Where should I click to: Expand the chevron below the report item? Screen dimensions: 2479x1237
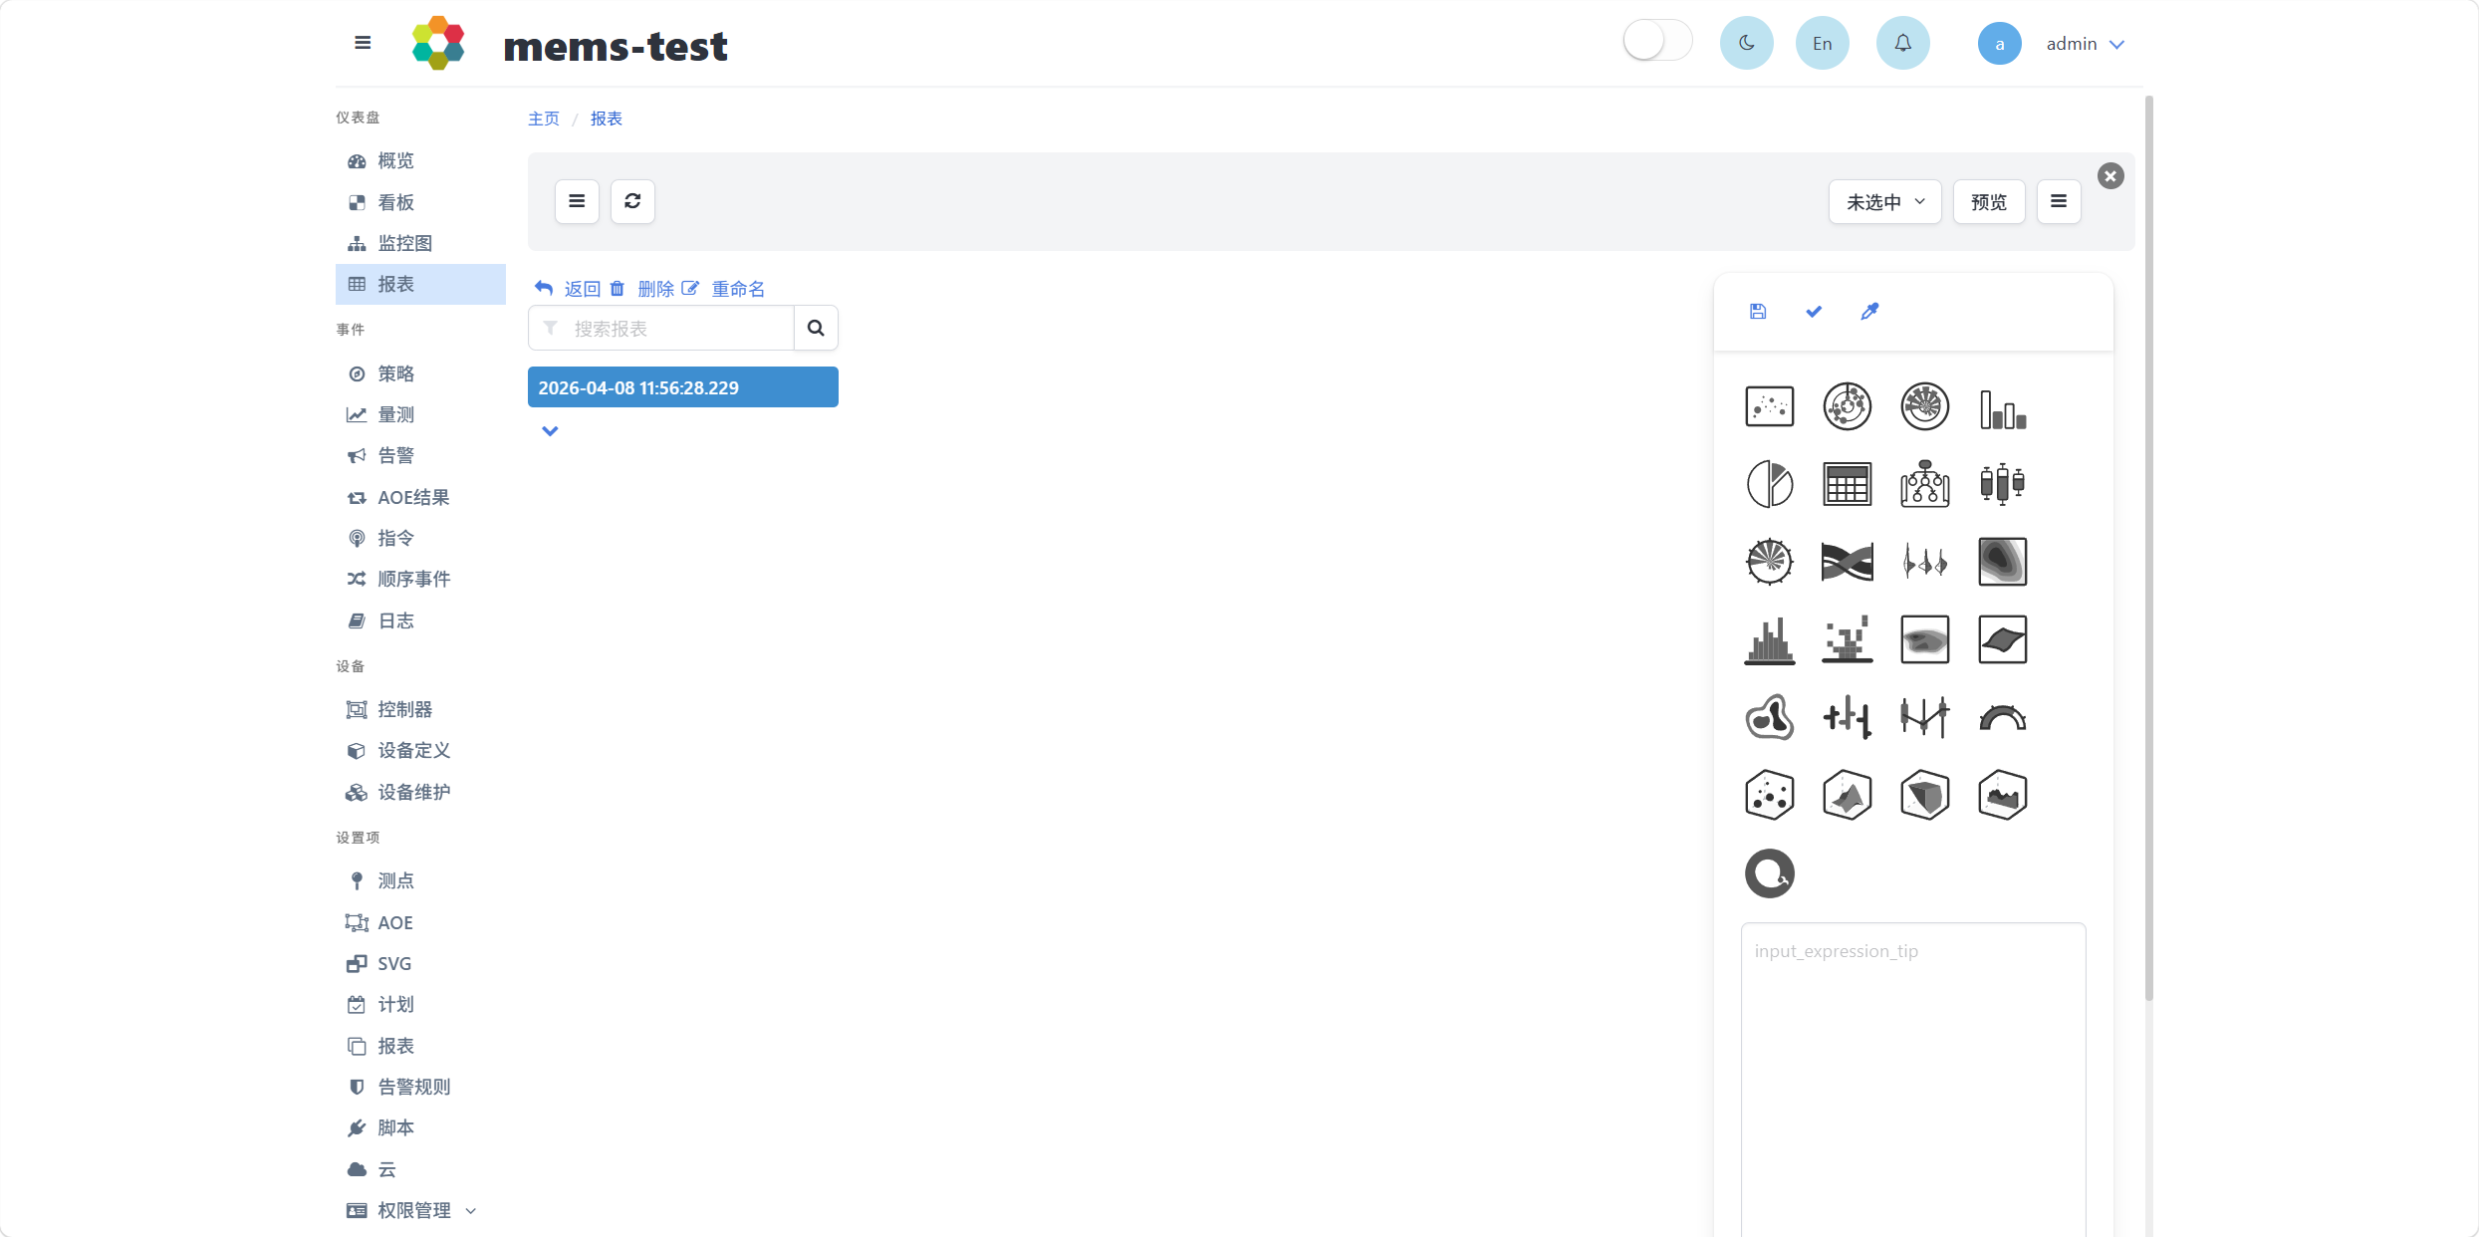(550, 431)
